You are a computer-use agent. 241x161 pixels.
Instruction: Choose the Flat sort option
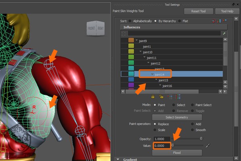click(x=180, y=21)
